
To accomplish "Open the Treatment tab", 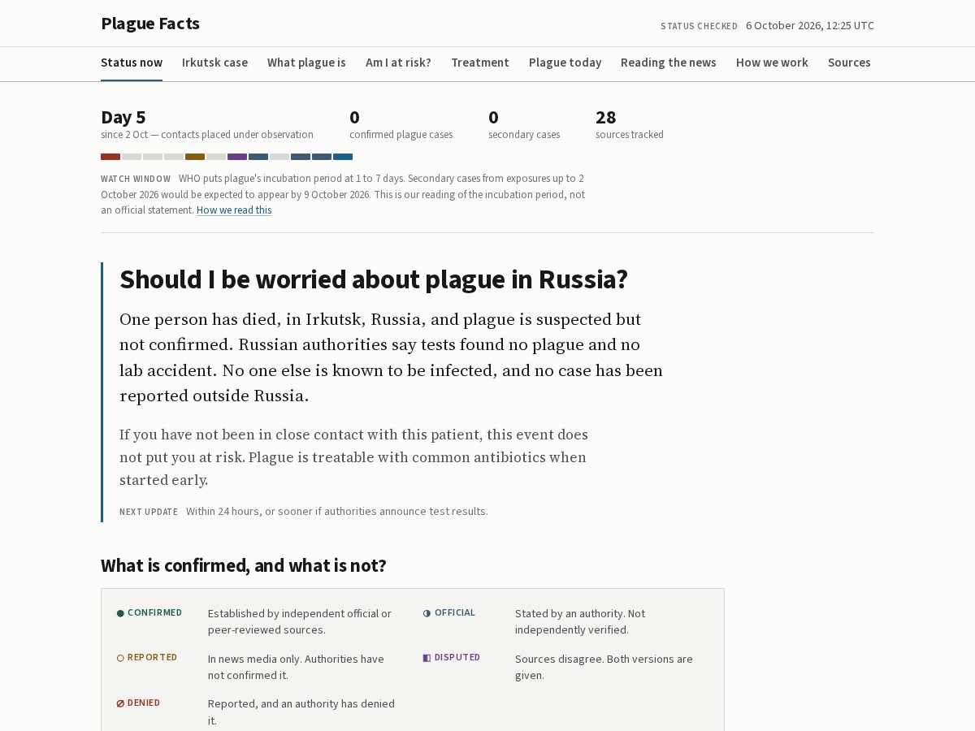I will (480, 63).
